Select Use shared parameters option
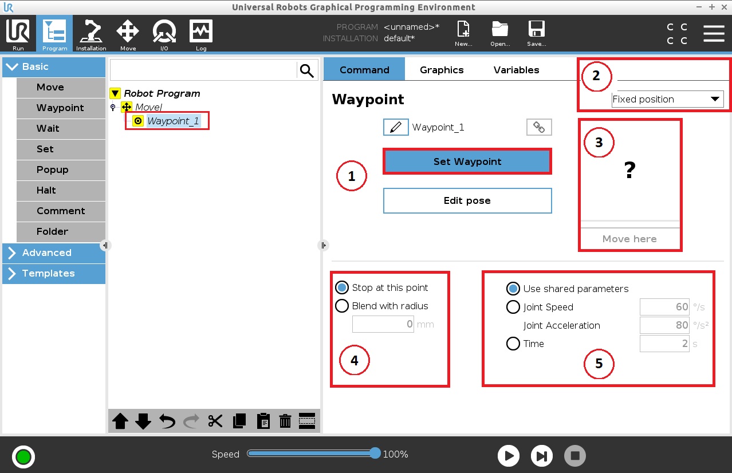732x473 pixels. (513, 289)
